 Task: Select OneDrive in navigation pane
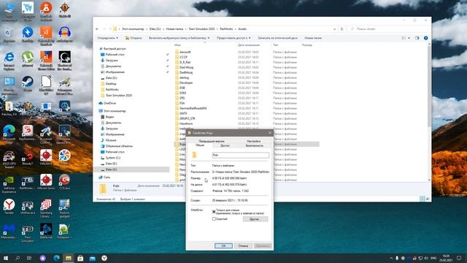pyautogui.click(x=109, y=103)
